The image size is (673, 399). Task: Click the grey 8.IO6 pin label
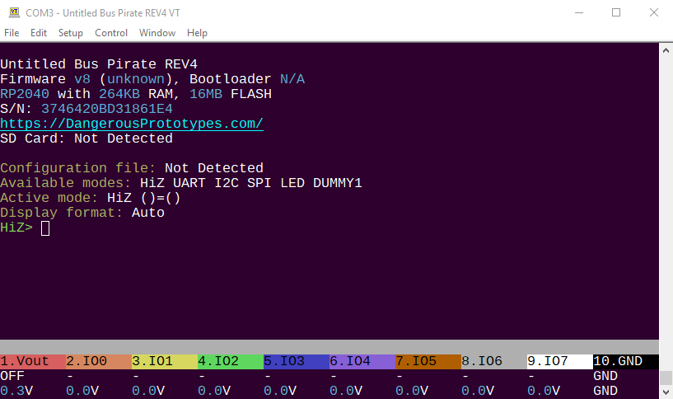tap(494, 361)
